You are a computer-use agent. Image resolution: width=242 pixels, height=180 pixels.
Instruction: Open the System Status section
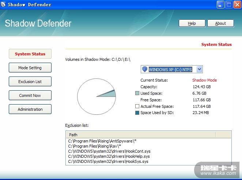(x=30, y=54)
